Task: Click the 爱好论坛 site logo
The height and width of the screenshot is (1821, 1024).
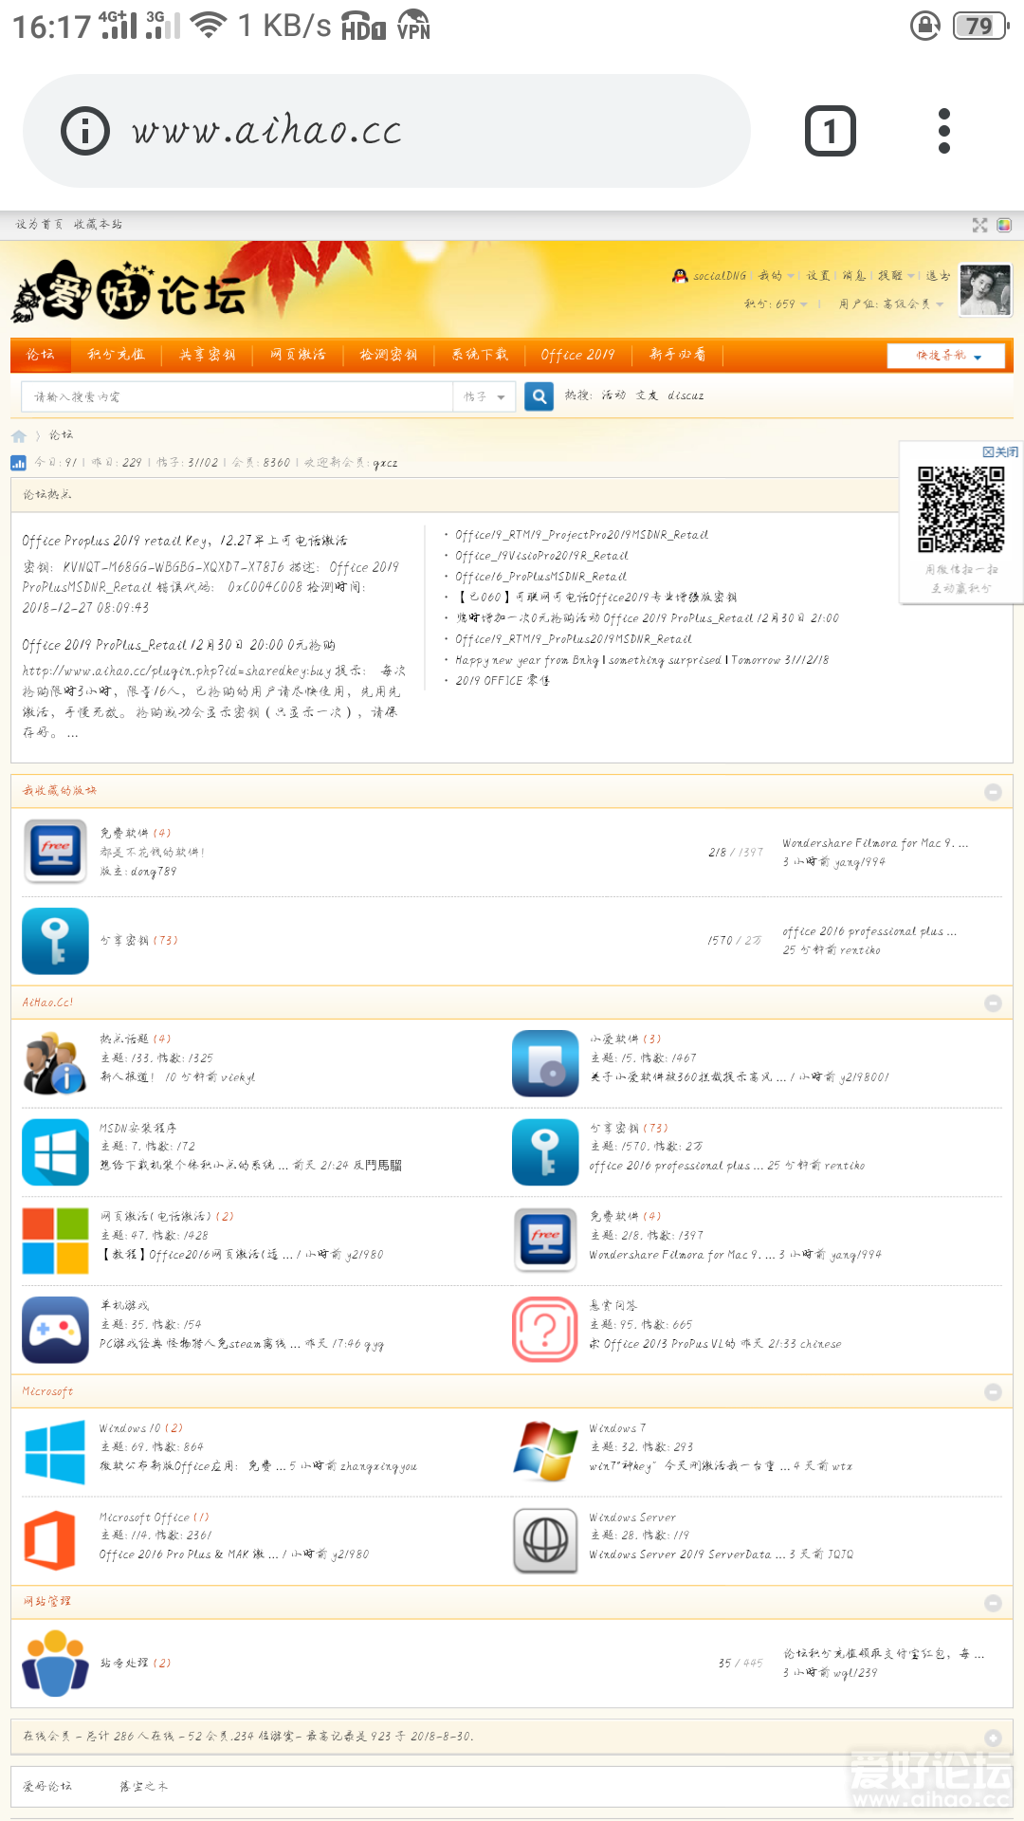Action: coord(129,291)
